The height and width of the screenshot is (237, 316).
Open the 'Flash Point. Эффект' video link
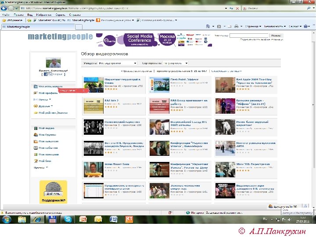point(184,79)
